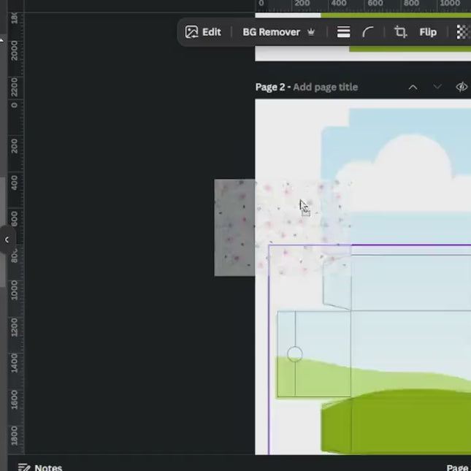471x471 pixels.
Task: Open the corner rounding icon
Action: 368,32
